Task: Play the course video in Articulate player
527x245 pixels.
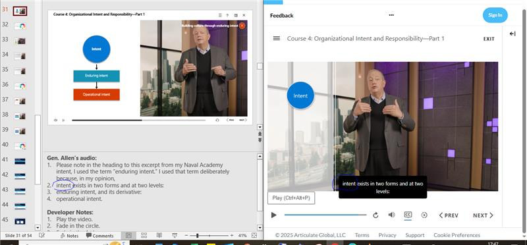Action: [x=273, y=215]
